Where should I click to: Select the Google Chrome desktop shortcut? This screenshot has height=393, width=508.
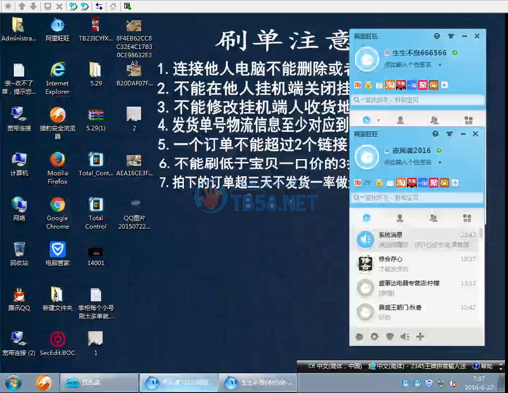click(x=57, y=213)
